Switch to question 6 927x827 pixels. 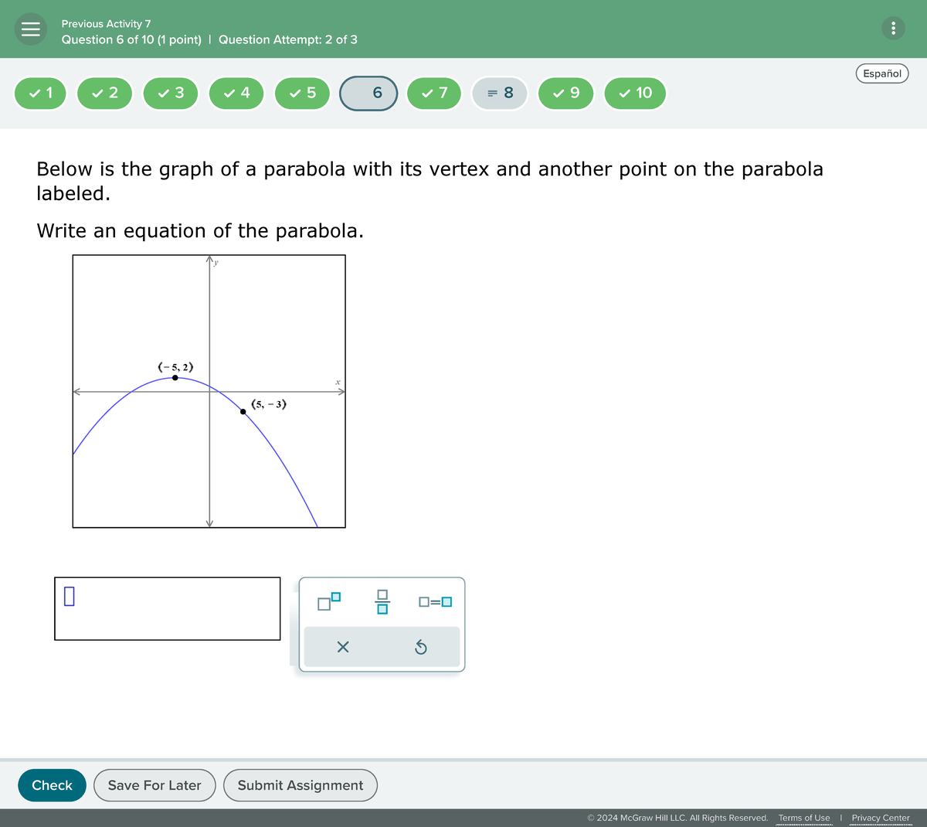click(x=368, y=93)
